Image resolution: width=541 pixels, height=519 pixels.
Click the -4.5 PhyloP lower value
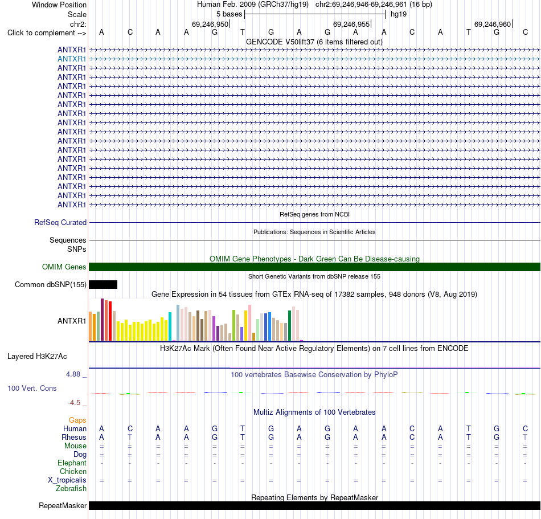[74, 403]
